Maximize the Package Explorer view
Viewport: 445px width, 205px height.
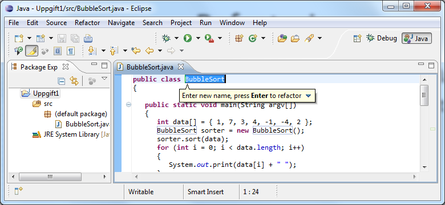click(x=104, y=65)
